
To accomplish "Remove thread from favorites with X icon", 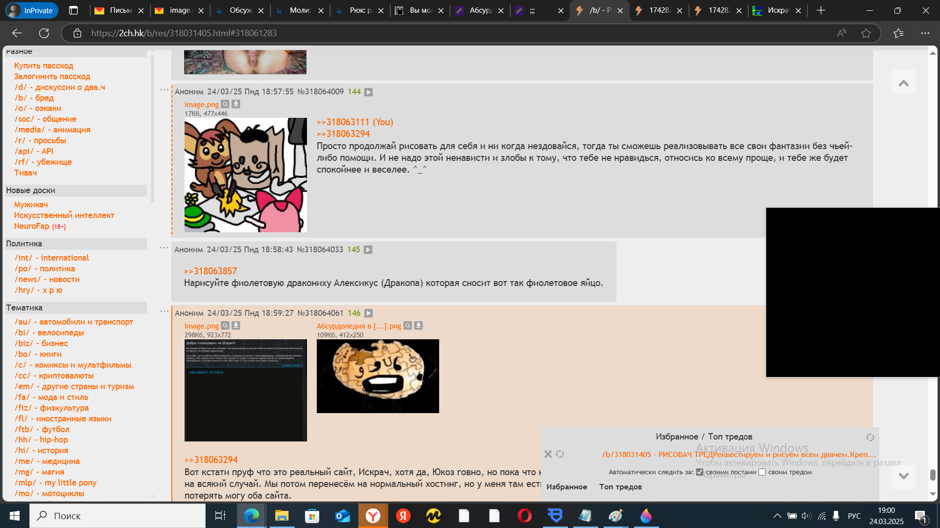I will tap(548, 454).
